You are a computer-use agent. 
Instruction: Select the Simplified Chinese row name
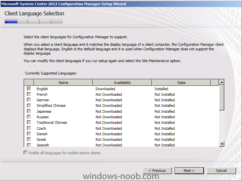point(51,106)
